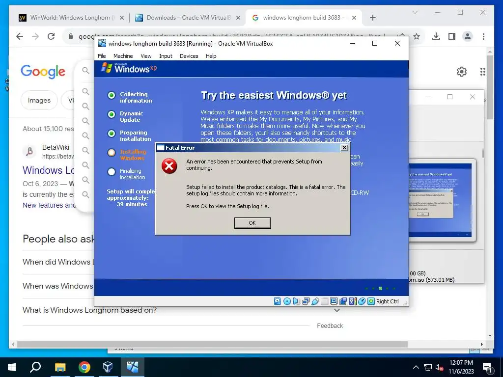Show hidden tray icons chevron
This screenshot has width=503, height=377.
click(416, 367)
